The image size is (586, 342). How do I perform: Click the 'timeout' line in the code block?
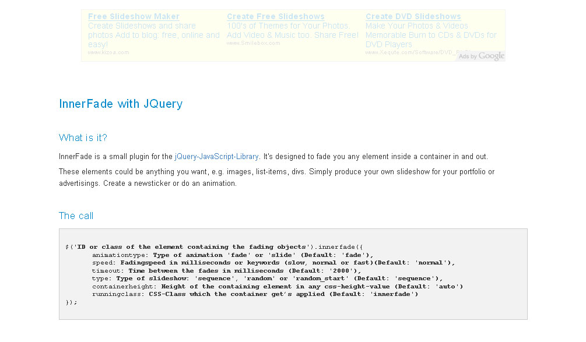click(226, 270)
